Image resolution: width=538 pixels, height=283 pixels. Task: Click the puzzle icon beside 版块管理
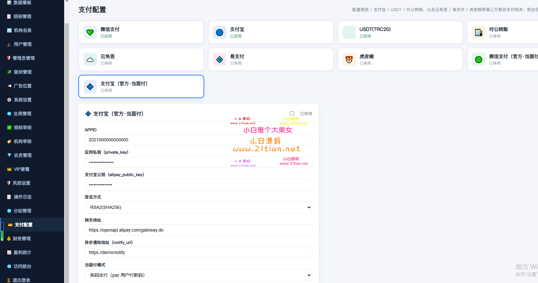tap(9, 72)
